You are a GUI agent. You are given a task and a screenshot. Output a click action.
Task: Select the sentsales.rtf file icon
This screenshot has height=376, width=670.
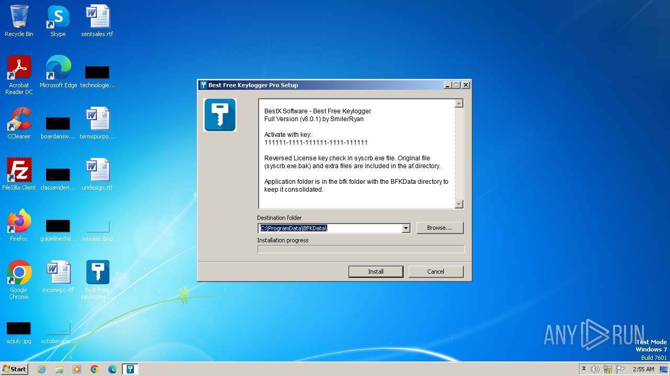pyautogui.click(x=97, y=21)
